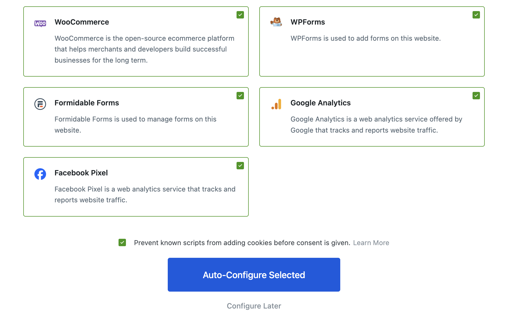This screenshot has height=327, width=508.
Task: Toggle the Google Analytics checkbox off
Action: pyautogui.click(x=476, y=96)
